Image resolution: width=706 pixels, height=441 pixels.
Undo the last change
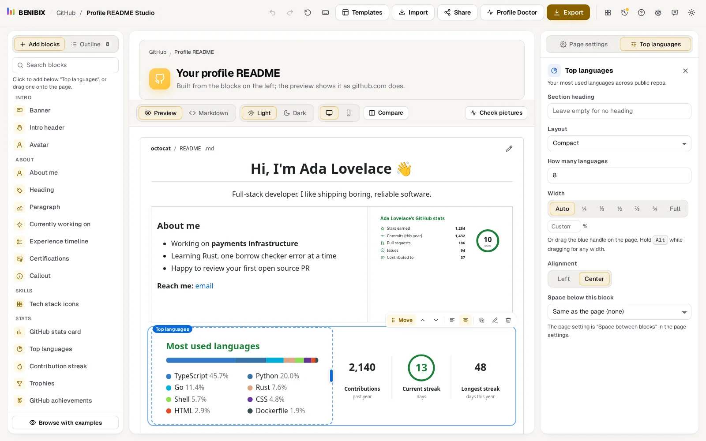pos(273,13)
